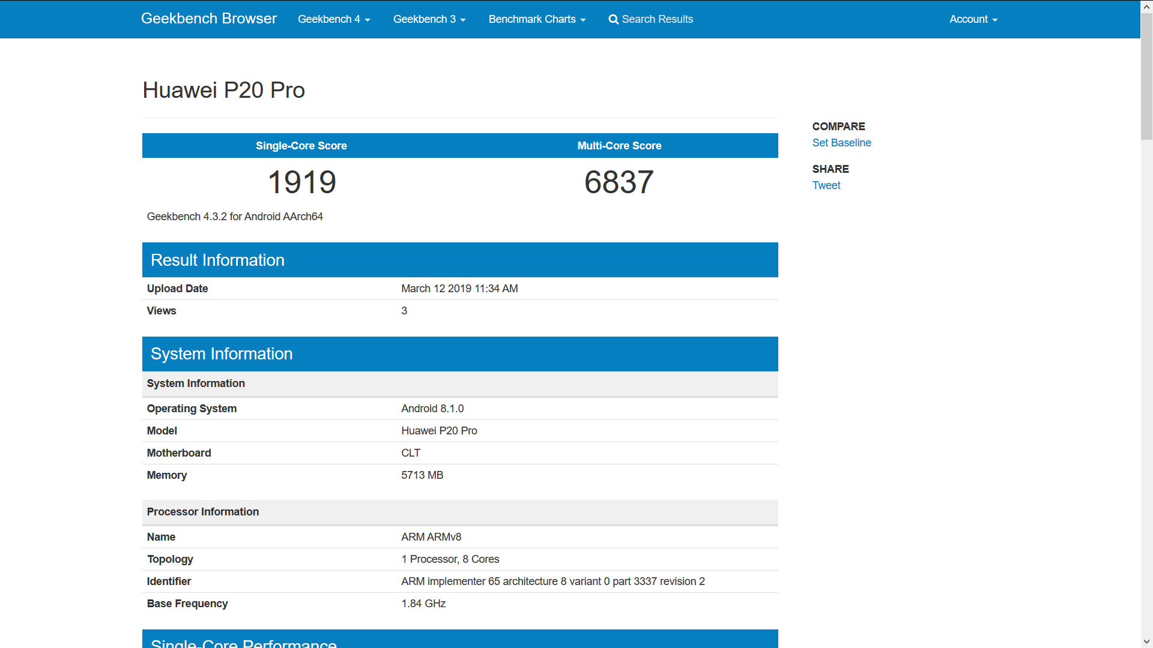
Task: Click the System Information blue section header
Action: [460, 354]
